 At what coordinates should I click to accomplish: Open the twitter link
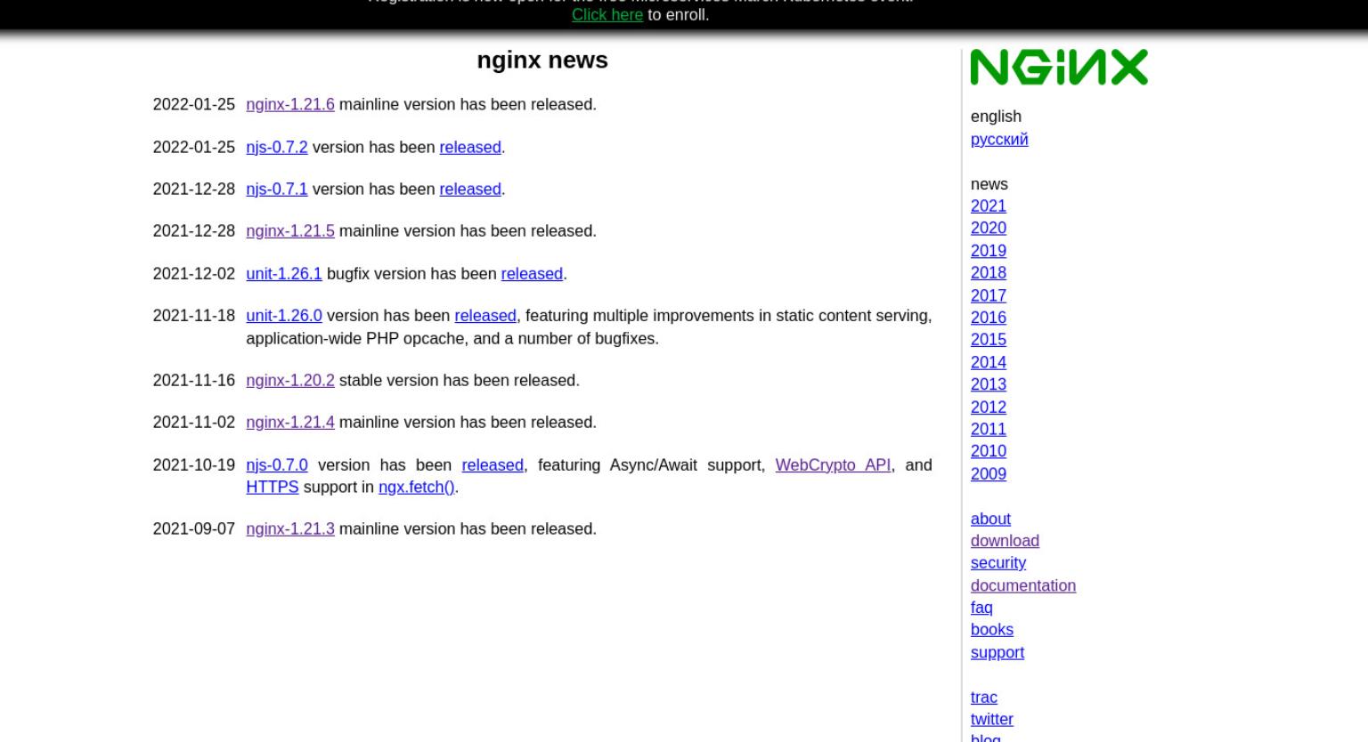coord(992,719)
